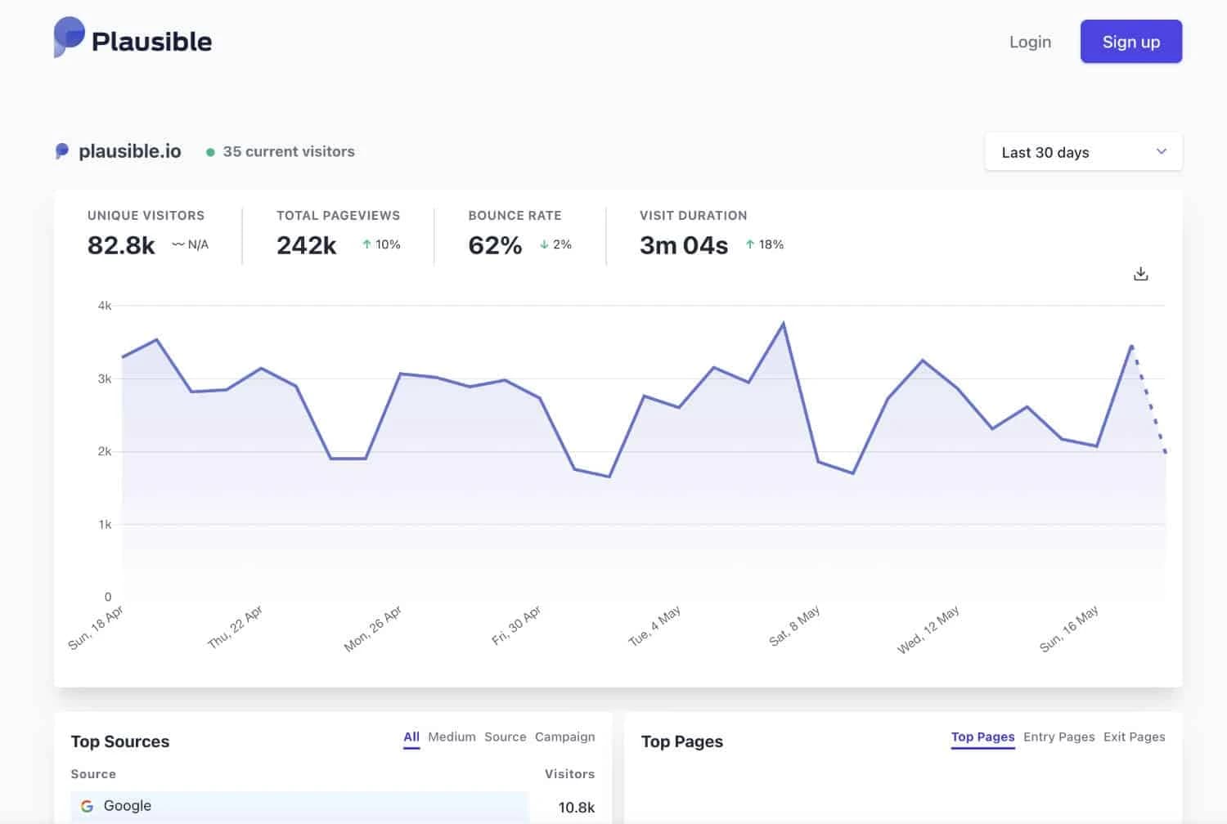Click the 35 current visitors link
1227x824 pixels.
click(288, 151)
